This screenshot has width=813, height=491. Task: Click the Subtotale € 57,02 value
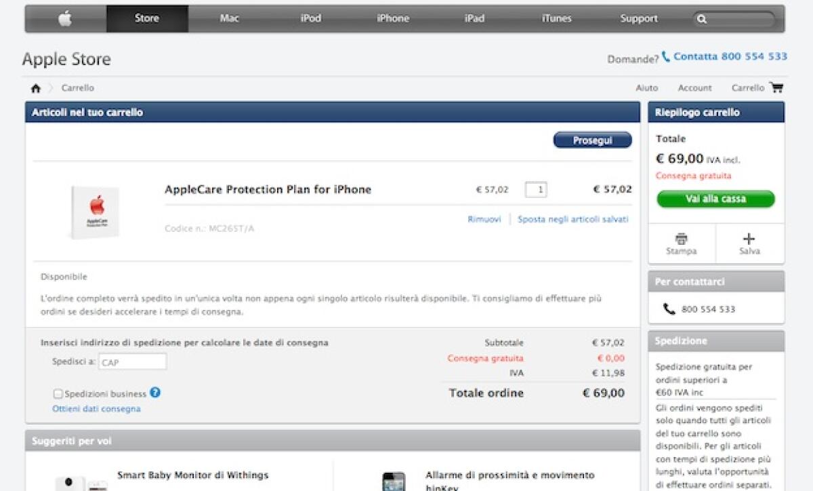tap(608, 343)
